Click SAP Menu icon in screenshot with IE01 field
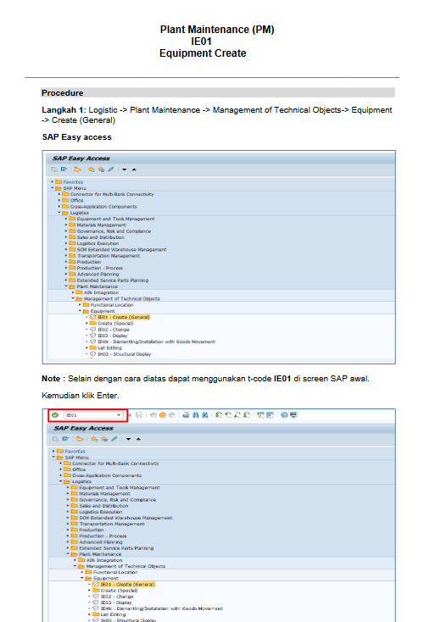This screenshot has height=622, width=424. (x=65, y=439)
